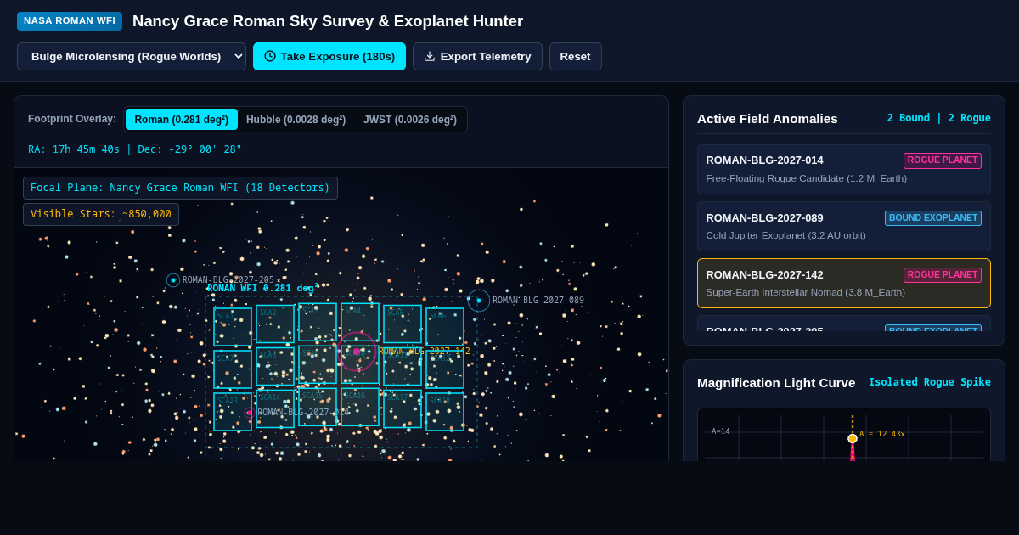Click 'Super-Earth Interstellar Nomad (3.8 M_Earth)' description
The width and height of the screenshot is (1019, 535).
805,292
